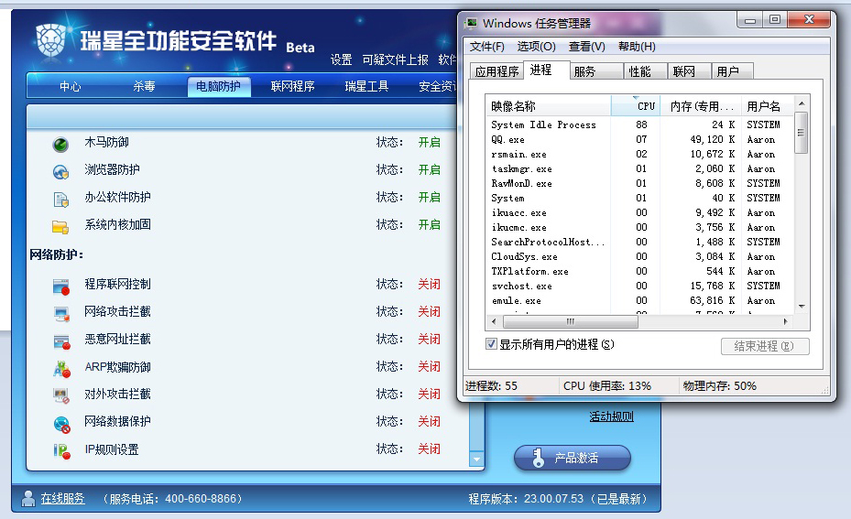
Task: Open the 杀毒 tab
Action: tap(145, 86)
